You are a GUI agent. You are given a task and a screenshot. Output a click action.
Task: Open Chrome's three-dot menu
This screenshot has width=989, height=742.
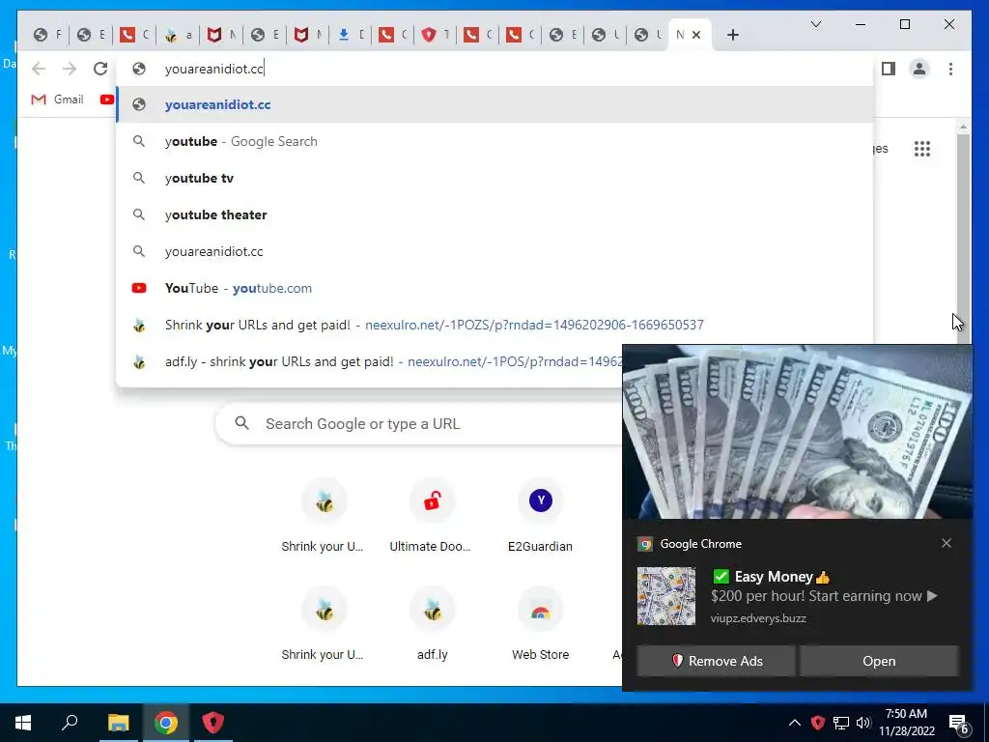pyautogui.click(x=950, y=69)
